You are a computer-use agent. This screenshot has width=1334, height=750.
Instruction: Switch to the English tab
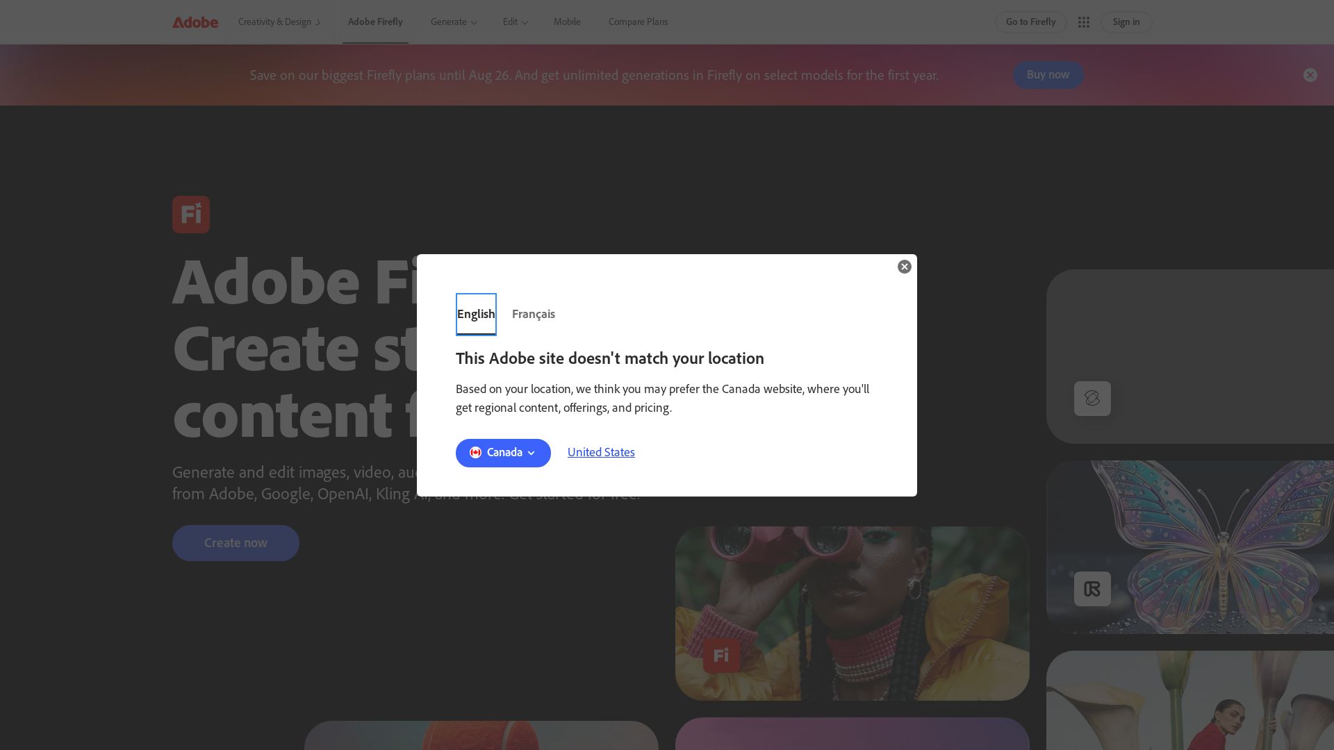point(476,314)
